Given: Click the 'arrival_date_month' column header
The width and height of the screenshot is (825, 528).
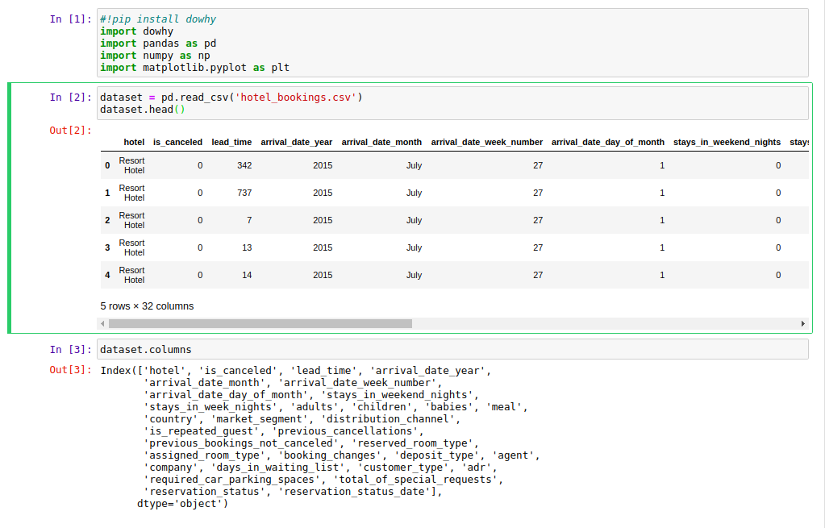Looking at the screenshot, I should tap(381, 142).
